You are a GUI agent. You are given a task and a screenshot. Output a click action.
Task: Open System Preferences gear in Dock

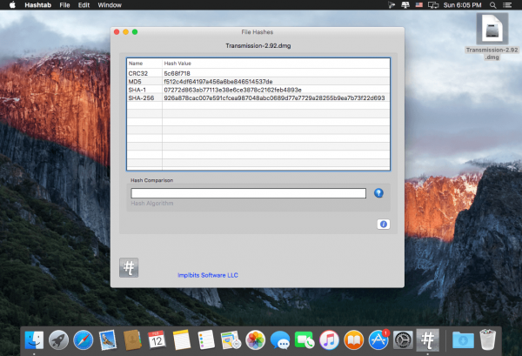point(403,340)
